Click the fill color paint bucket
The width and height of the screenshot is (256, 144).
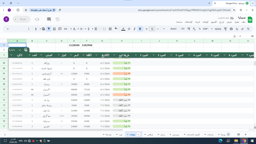coord(116,29)
